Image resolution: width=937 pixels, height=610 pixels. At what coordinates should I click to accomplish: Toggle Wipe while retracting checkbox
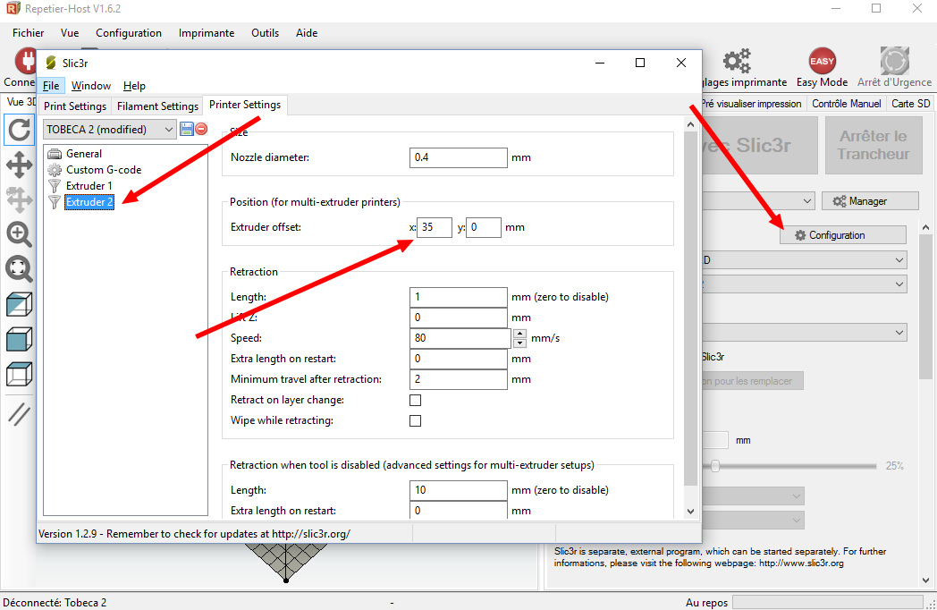click(415, 420)
